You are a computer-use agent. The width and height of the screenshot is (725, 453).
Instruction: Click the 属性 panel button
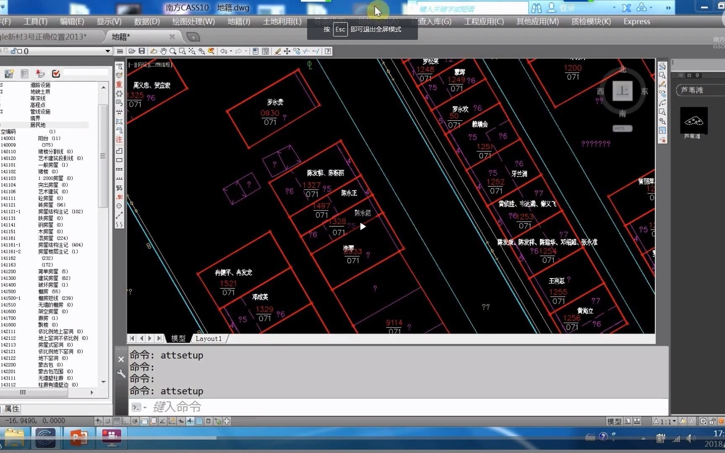click(12, 409)
